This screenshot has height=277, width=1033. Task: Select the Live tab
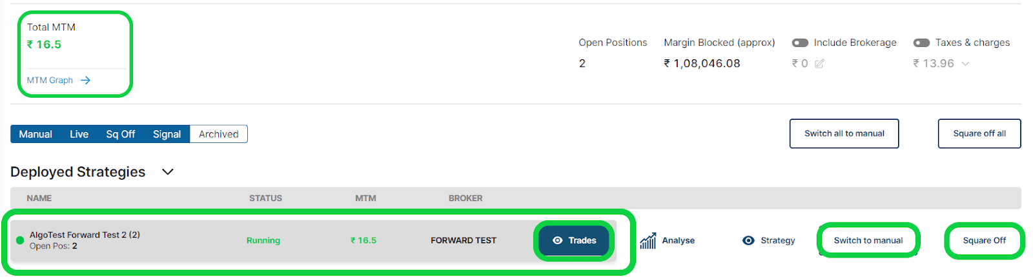click(79, 134)
